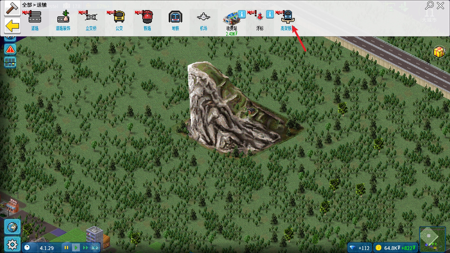Viewport: 450px width, 253px height.
Task: Choose the 立交桥 overpass category
Action: pos(91,20)
